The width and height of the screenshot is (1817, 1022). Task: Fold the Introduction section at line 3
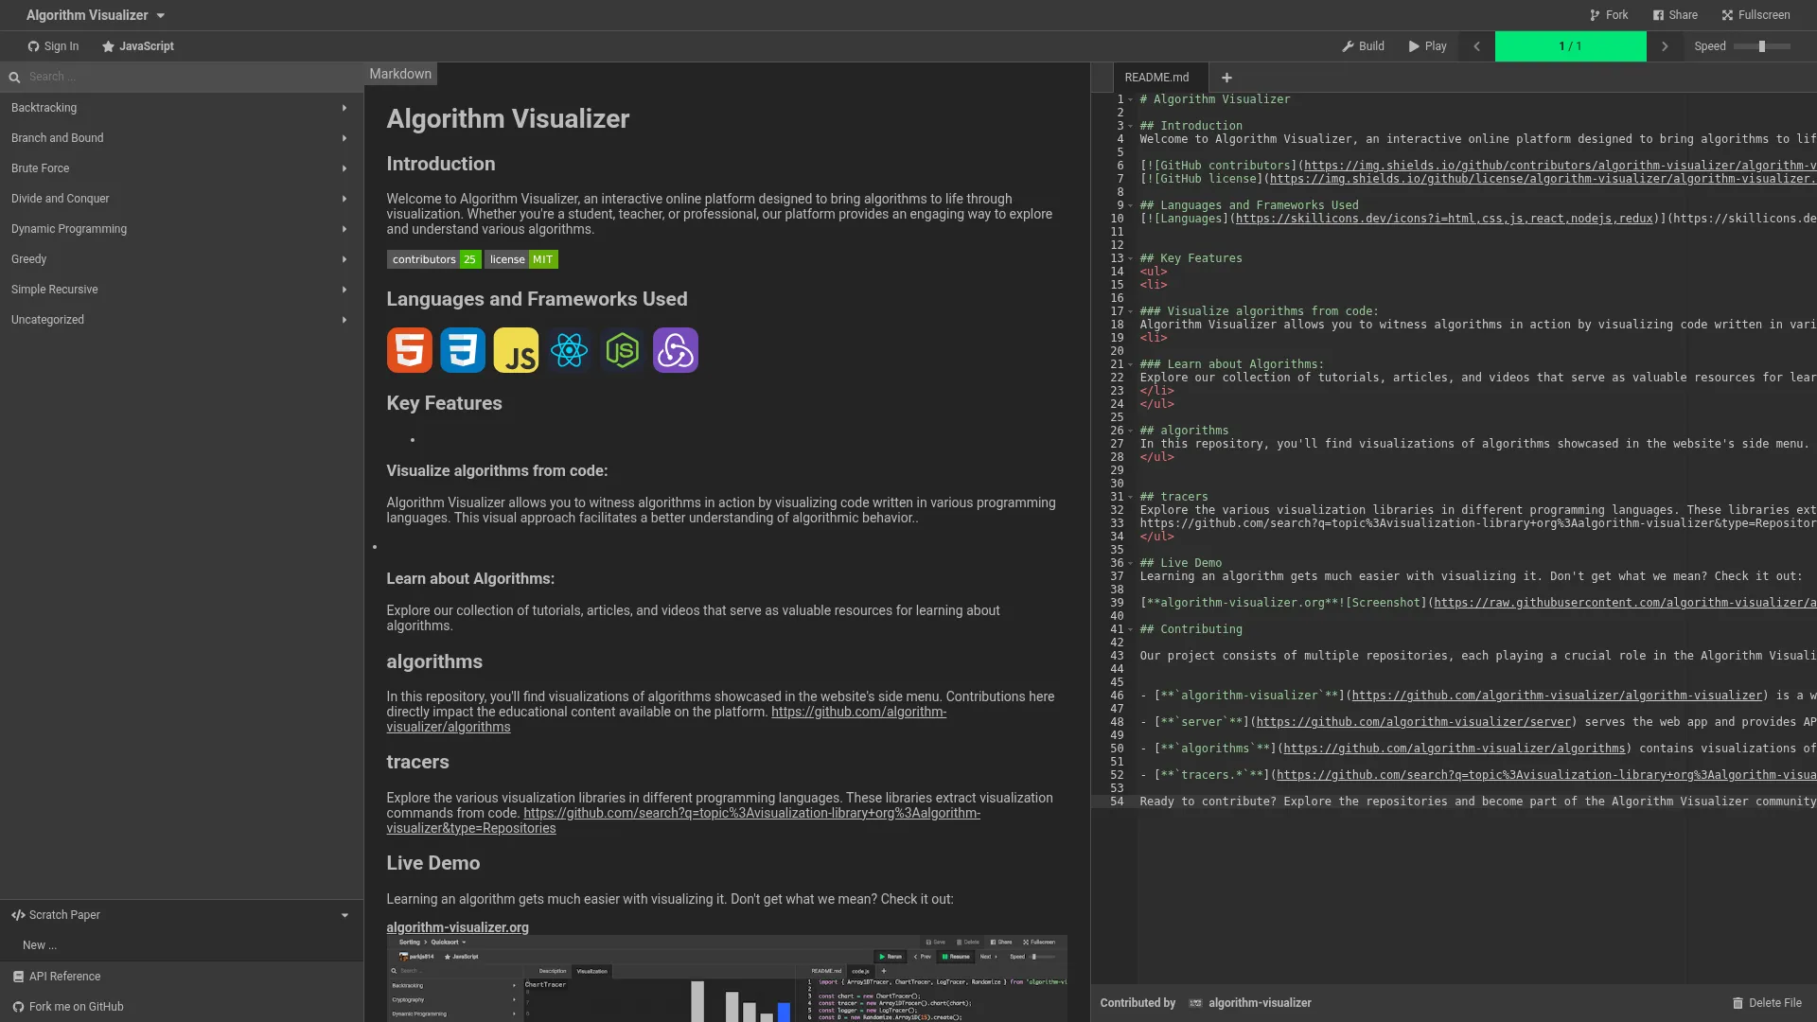click(x=1130, y=126)
